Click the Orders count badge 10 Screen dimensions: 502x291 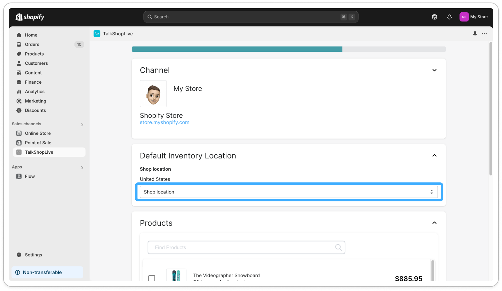tap(79, 45)
